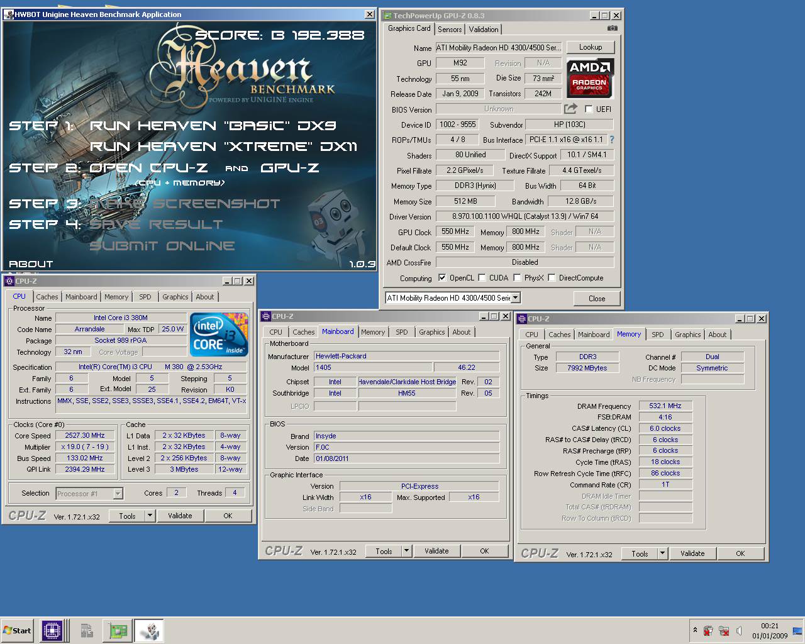This screenshot has width=805, height=644.
Task: Open Memory tab in CPU-Z Mainboard window
Action: click(373, 332)
